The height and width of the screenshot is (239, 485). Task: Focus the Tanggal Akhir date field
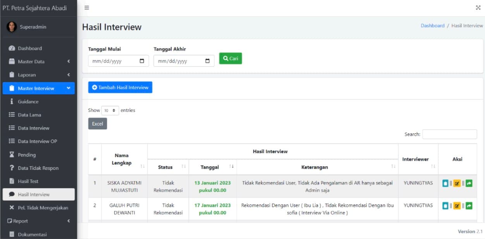184,61
